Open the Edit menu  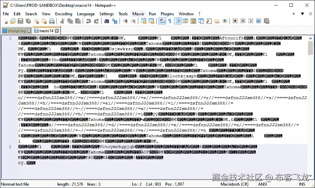coord(17,14)
